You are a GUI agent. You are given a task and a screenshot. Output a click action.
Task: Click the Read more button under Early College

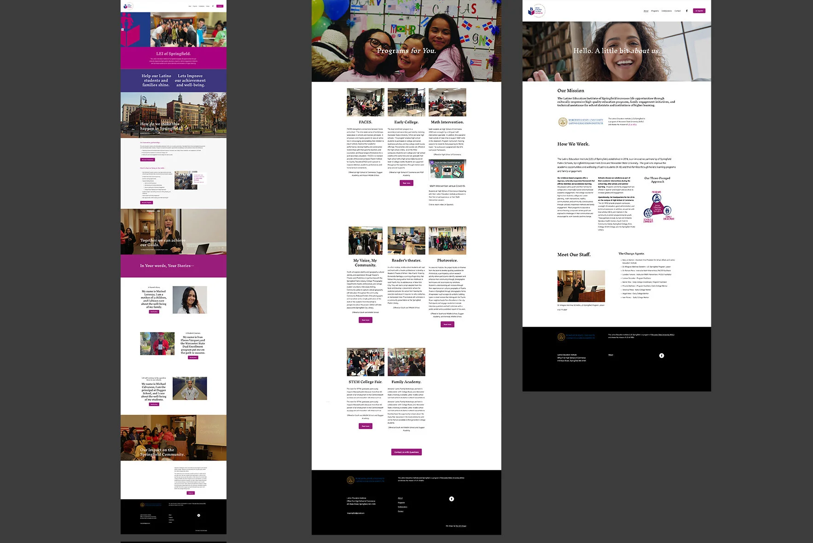point(406,183)
